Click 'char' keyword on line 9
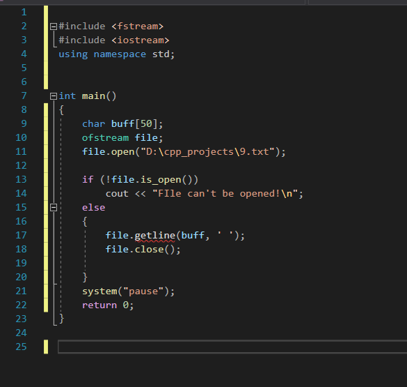Image resolution: width=407 pixels, height=387 pixels. click(94, 124)
